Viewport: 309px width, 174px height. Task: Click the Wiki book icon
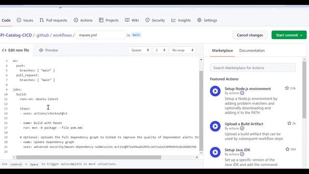[x=127, y=20]
